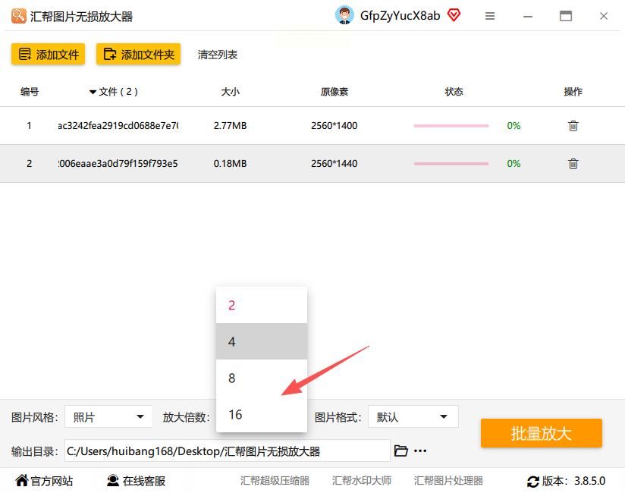Open the official website home icon
The width and height of the screenshot is (625, 493).
[22, 481]
